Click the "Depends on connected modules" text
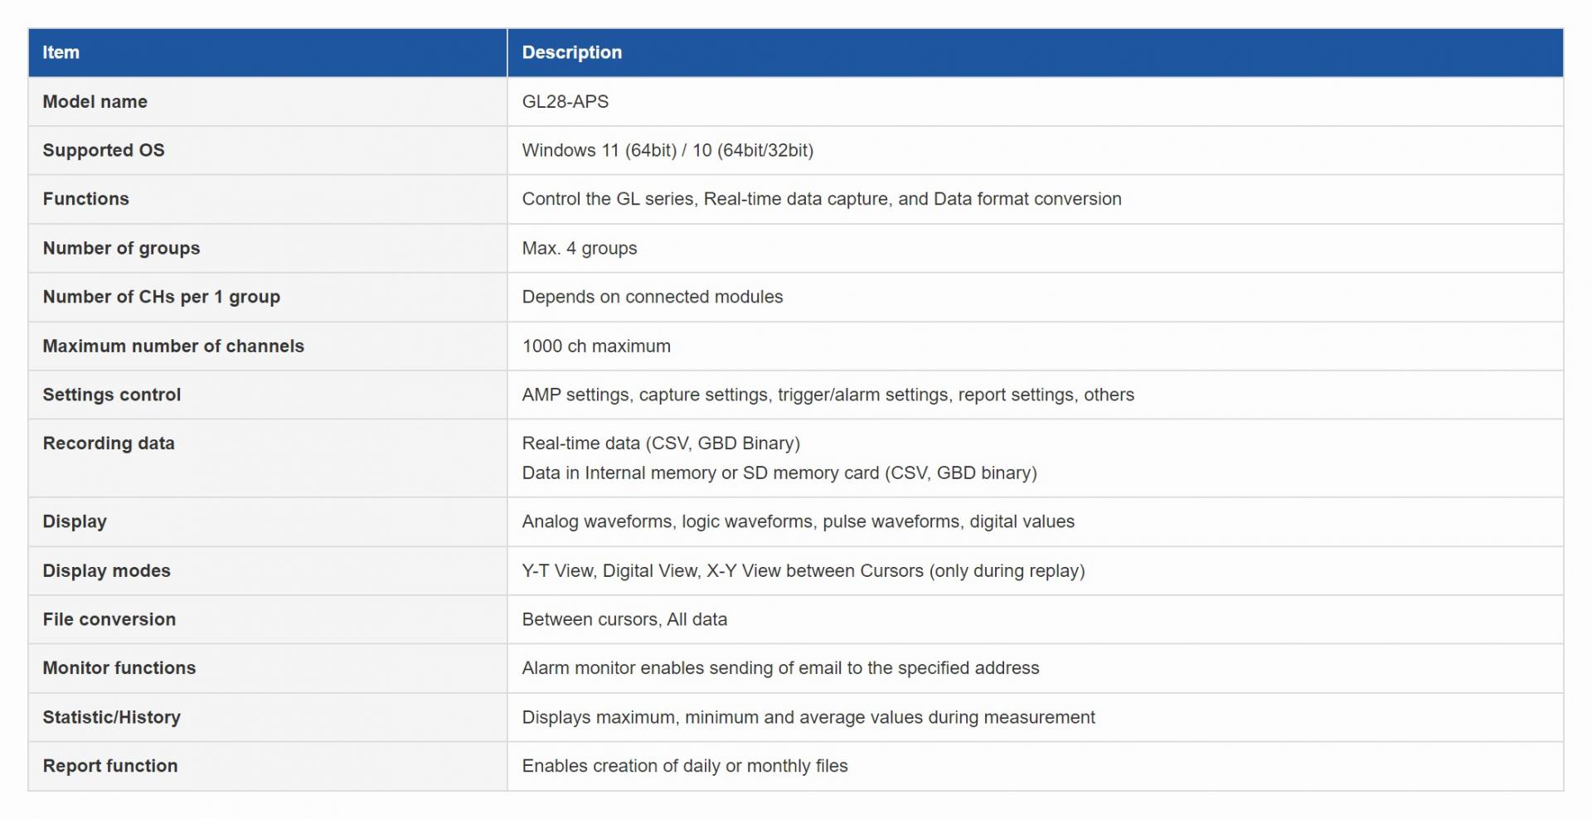This screenshot has width=1592, height=819. coord(652,297)
